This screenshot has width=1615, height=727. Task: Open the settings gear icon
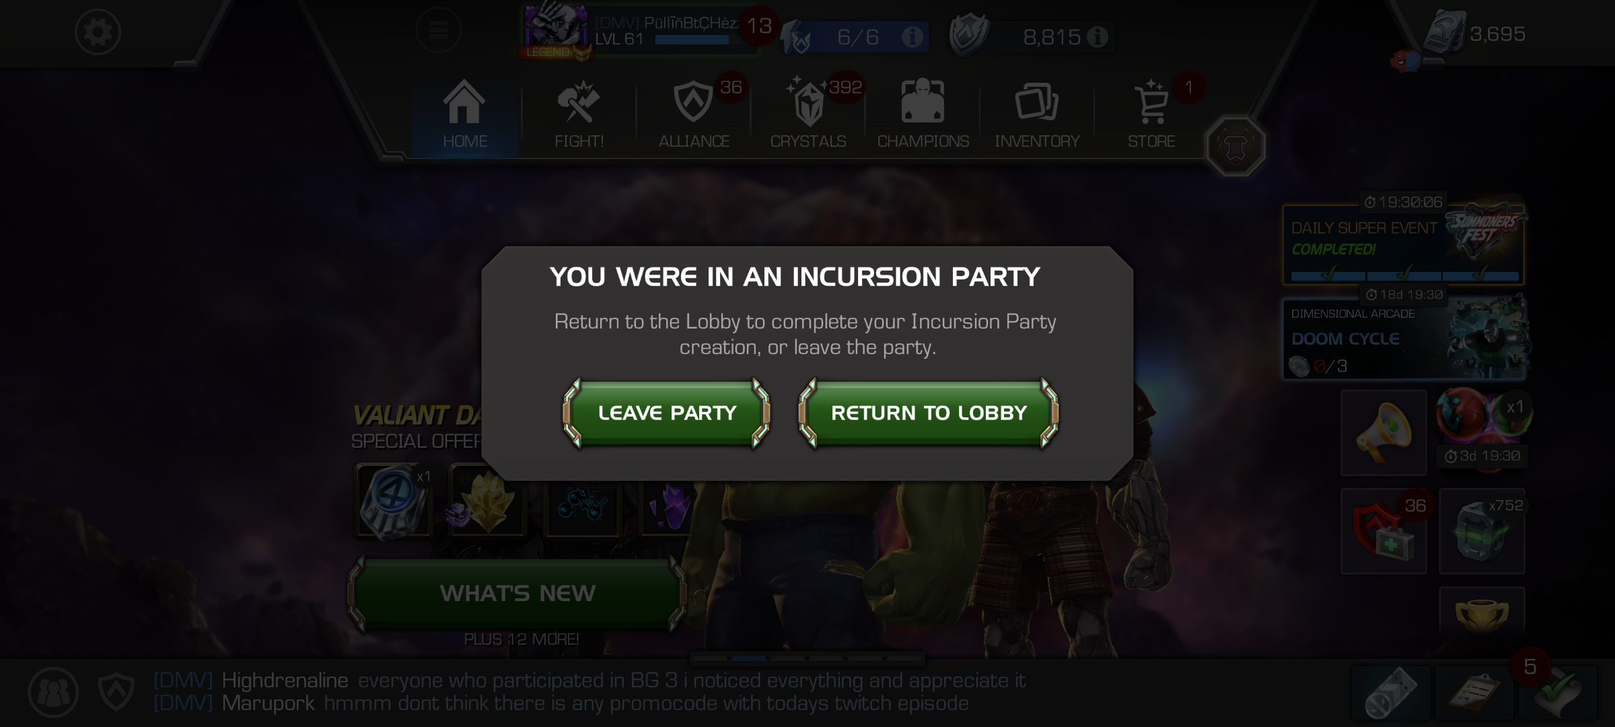coord(98,32)
